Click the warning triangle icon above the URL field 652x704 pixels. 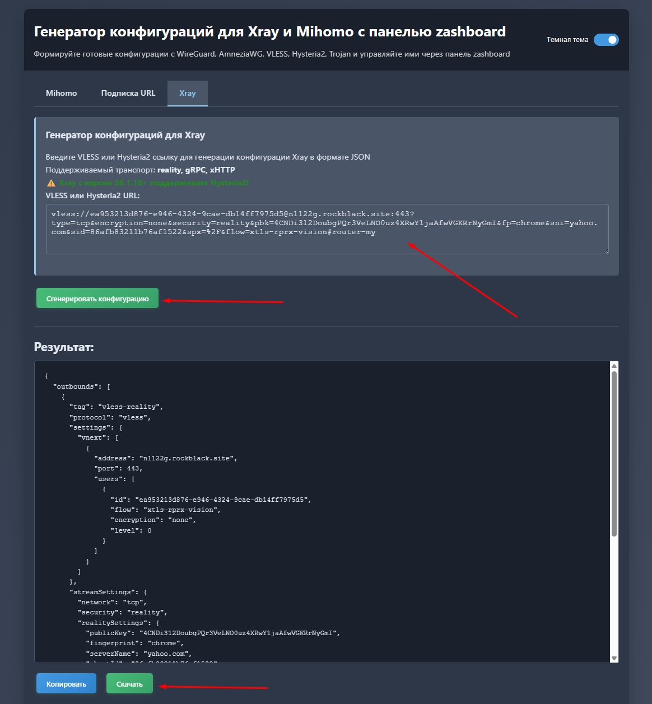tap(51, 182)
